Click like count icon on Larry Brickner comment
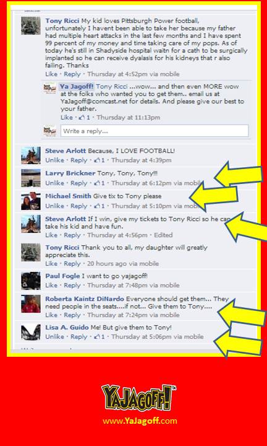Screen dimensions: 267x446 [x=97, y=183]
